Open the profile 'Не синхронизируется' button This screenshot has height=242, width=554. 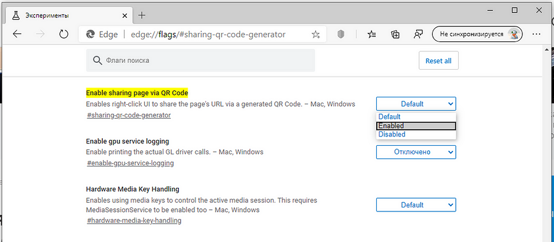click(x=478, y=34)
